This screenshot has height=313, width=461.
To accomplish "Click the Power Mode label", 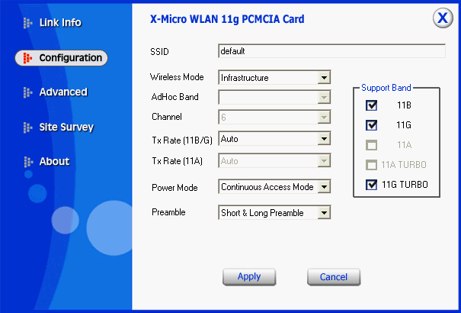I will [x=174, y=188].
